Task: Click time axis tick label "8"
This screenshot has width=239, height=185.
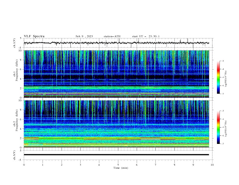Action: 174,165
